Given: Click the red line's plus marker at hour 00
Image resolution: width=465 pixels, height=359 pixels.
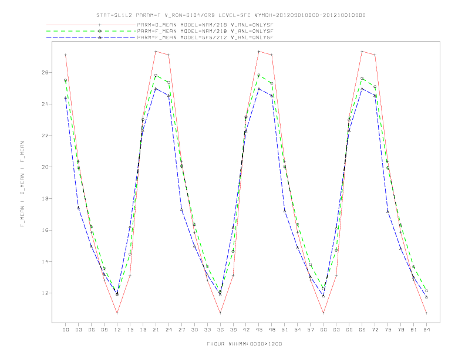Looking at the screenshot, I should tap(66, 55).
